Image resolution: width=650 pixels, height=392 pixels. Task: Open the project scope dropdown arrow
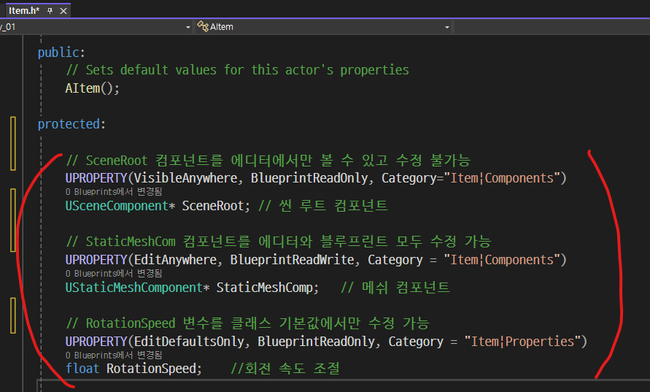pyautogui.click(x=188, y=27)
